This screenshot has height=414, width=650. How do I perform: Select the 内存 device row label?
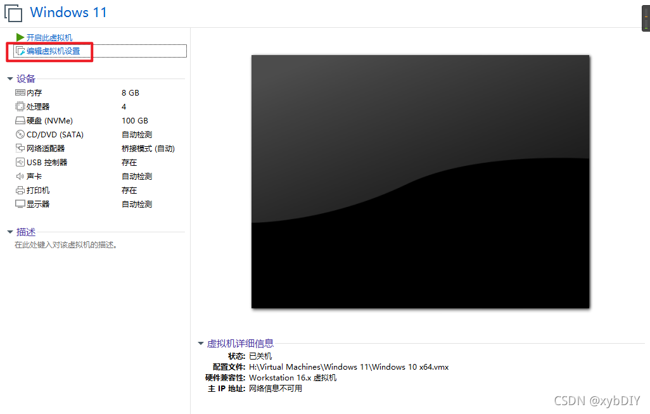(34, 93)
